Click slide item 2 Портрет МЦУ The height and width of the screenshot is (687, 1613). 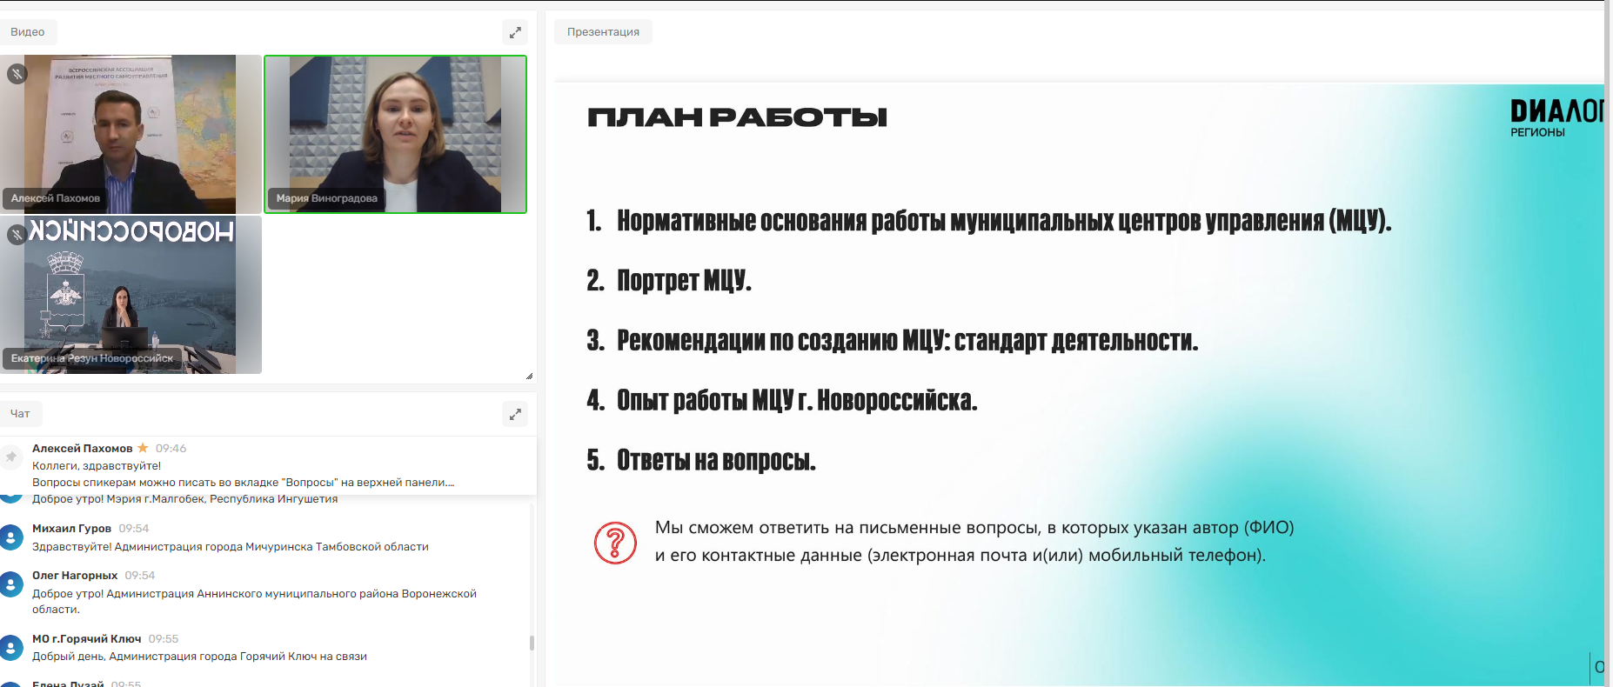[x=669, y=280]
